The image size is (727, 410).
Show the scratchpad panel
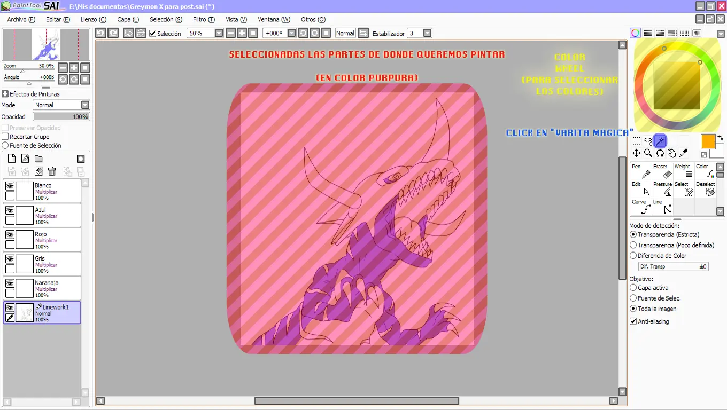tap(697, 33)
